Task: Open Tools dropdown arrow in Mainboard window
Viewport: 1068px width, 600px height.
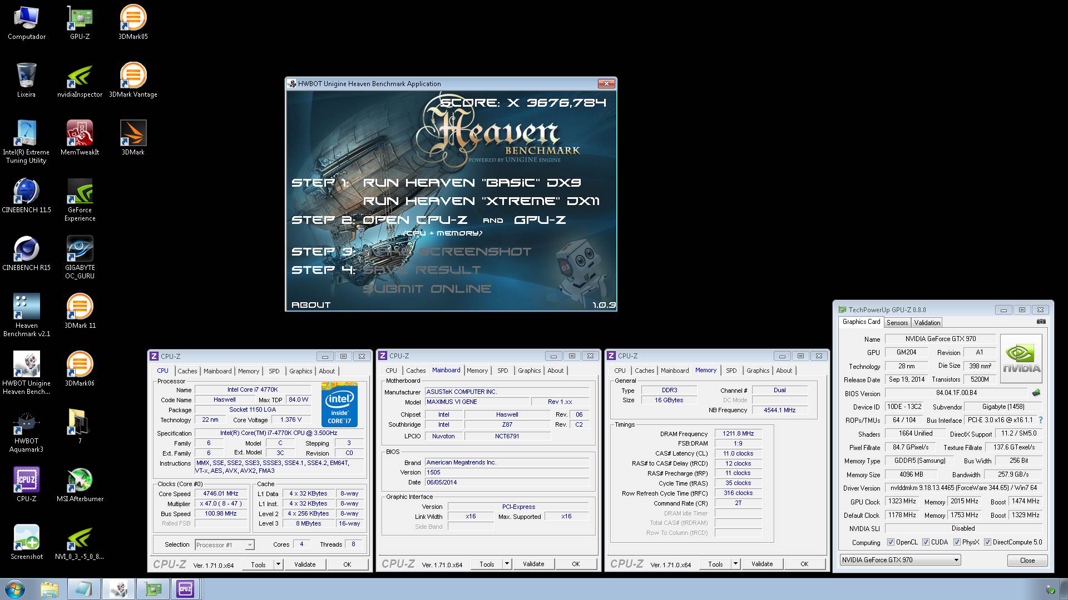Action: (x=507, y=564)
